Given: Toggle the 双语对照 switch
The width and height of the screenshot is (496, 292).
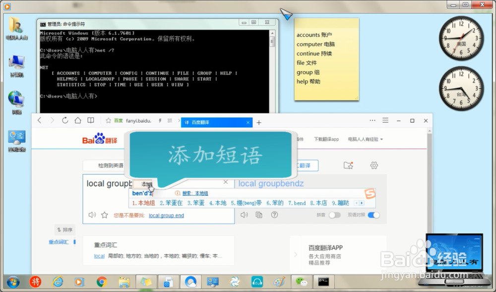Looking at the screenshot, I should tap(373, 215).
